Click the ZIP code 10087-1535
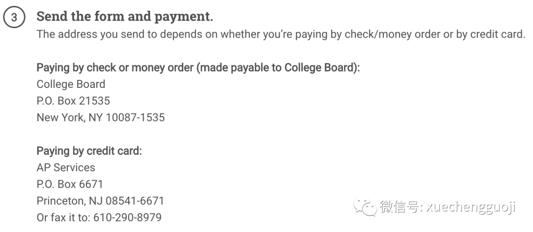Viewport: 533px width, 232px height. coord(135,117)
